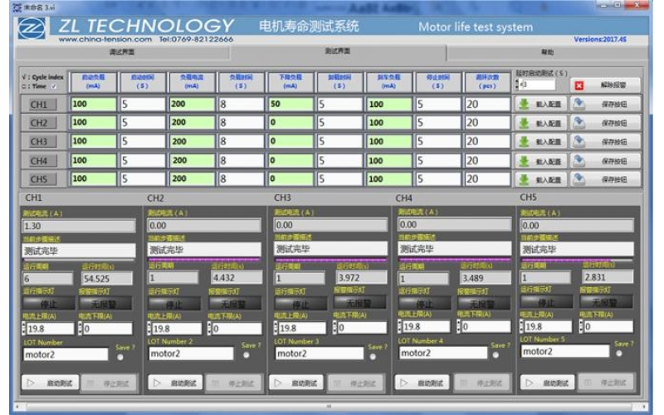This screenshot has width=664, height=415.
Task: Click the CH3 purple progress bar
Action: coord(330,259)
